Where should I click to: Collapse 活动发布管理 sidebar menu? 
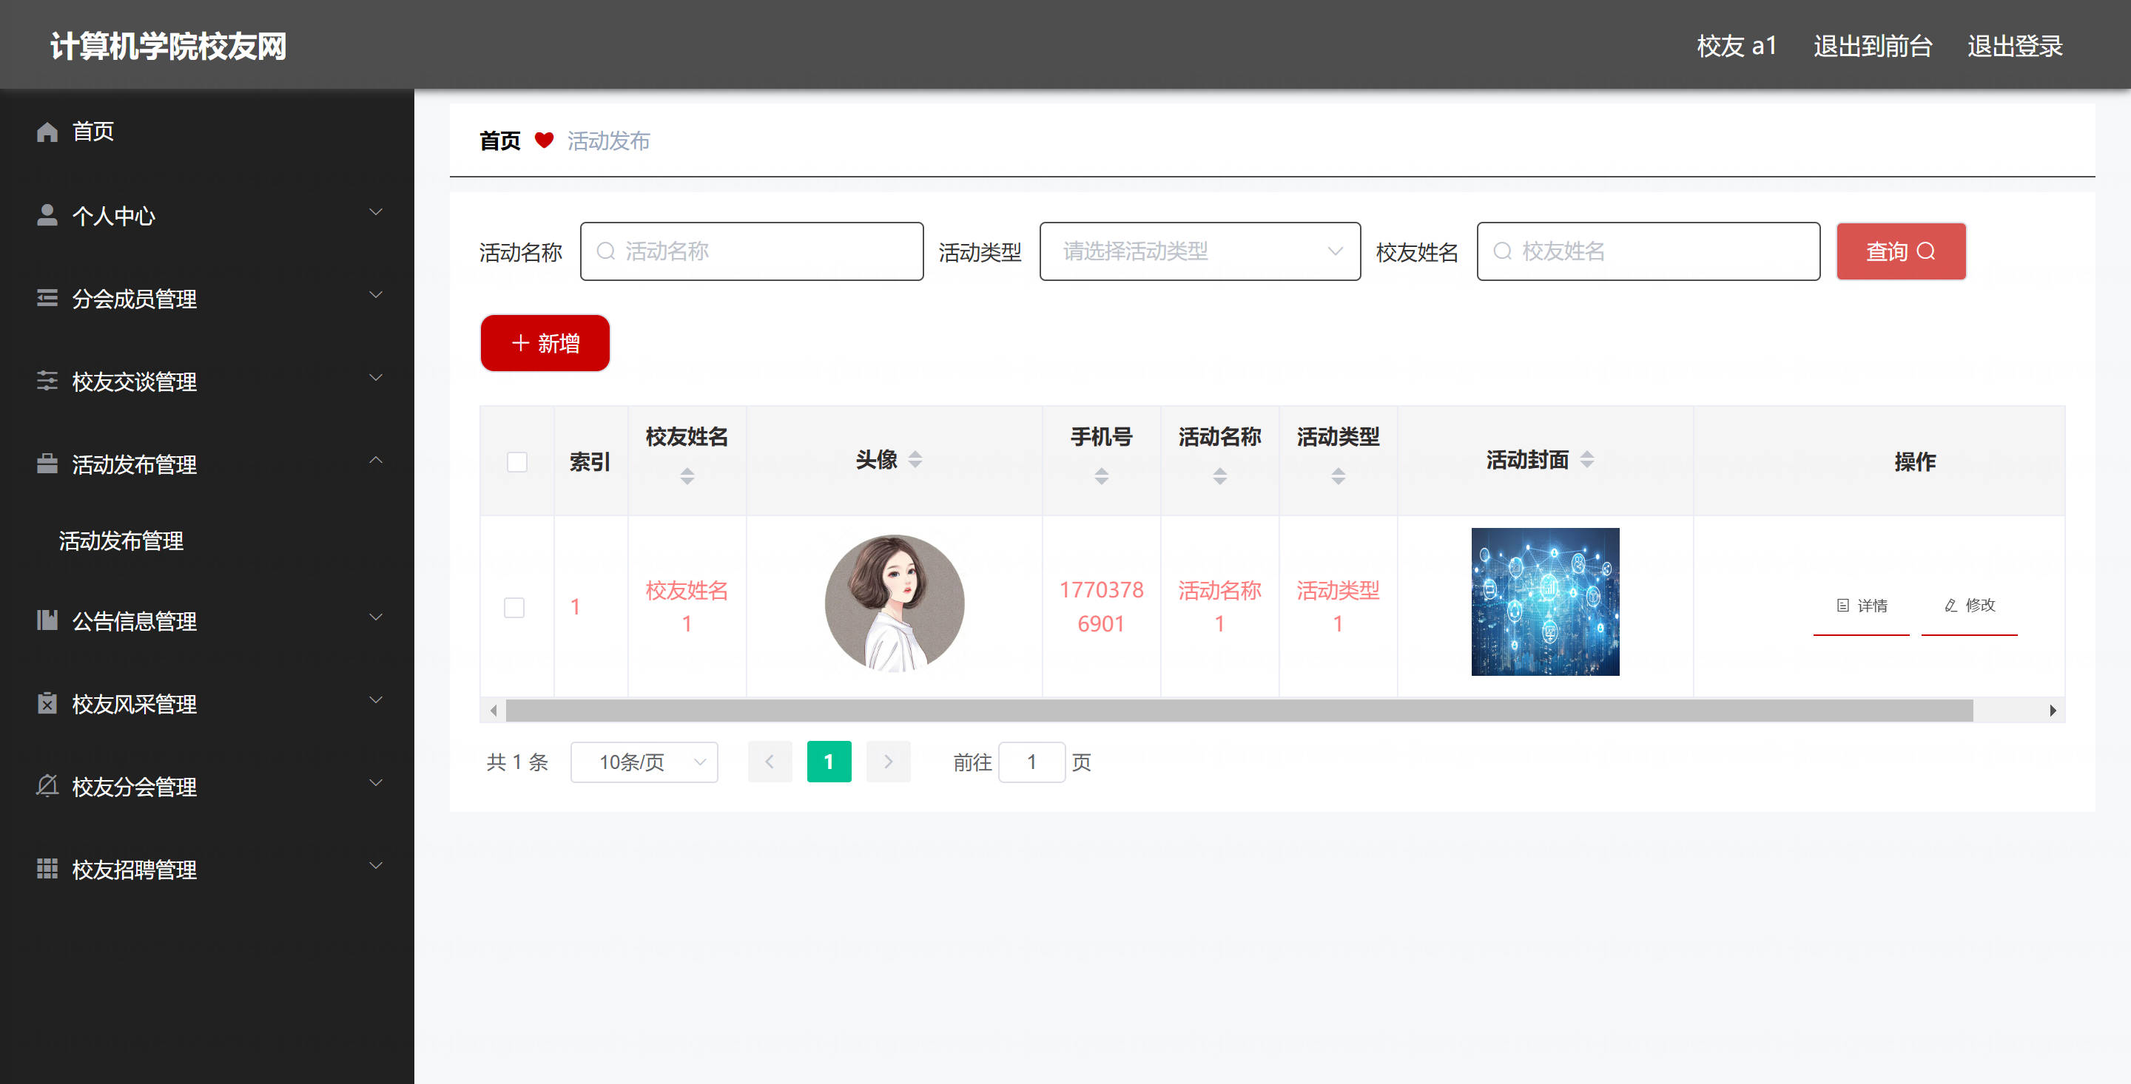pyautogui.click(x=376, y=461)
